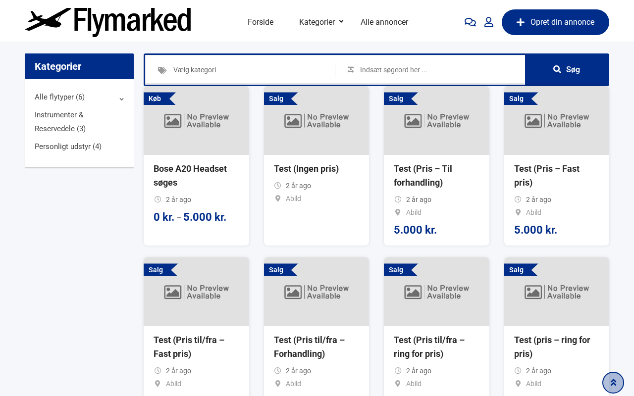Click the scroll-to-top arrow button
Image resolution: width=634 pixels, height=396 pixels.
pos(613,383)
